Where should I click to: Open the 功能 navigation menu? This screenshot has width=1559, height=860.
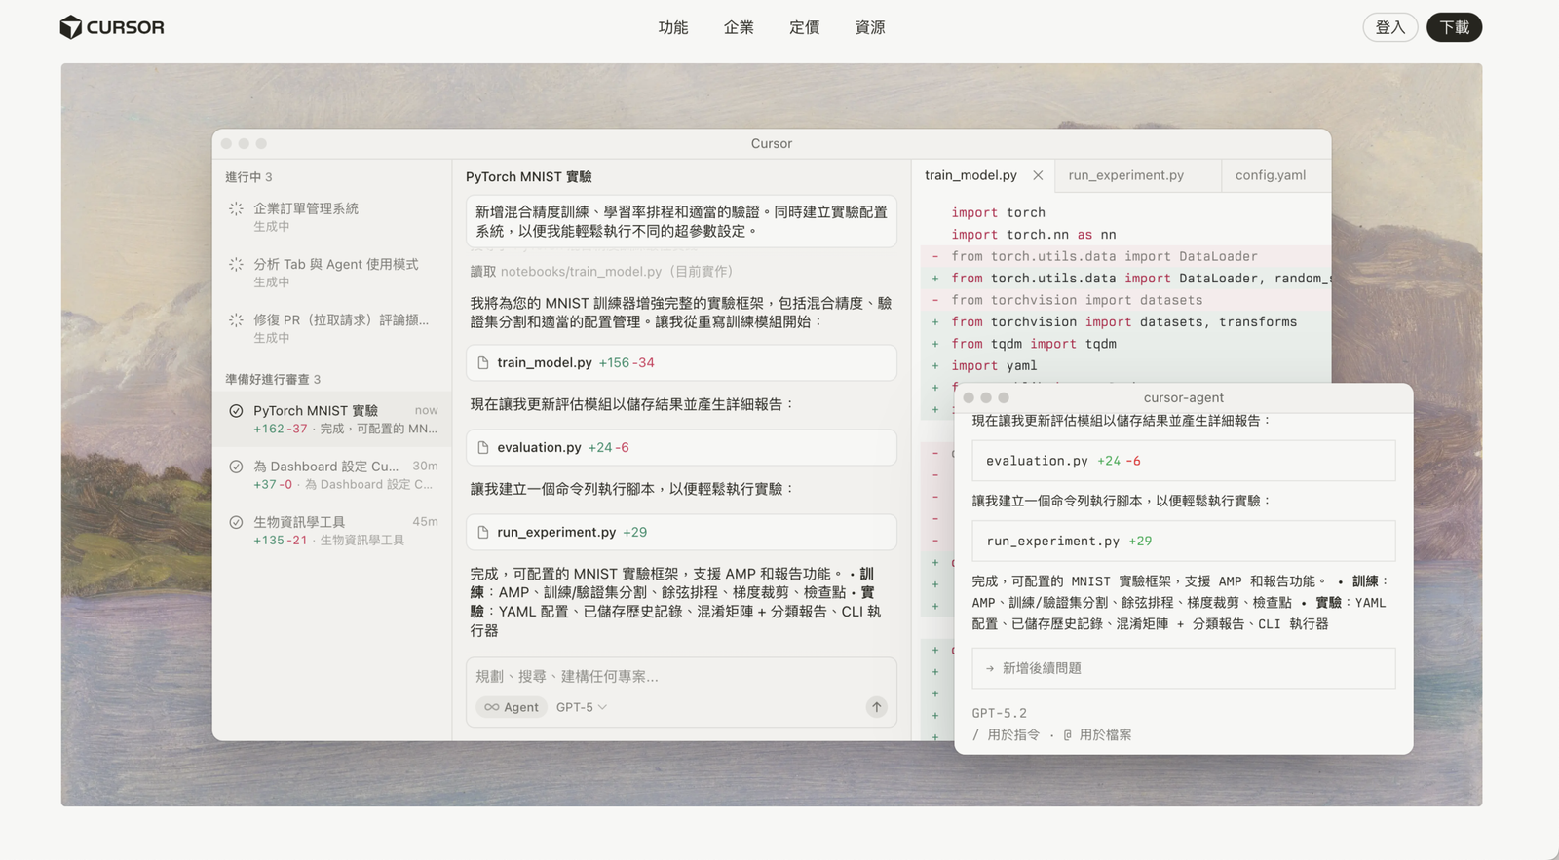672,27
